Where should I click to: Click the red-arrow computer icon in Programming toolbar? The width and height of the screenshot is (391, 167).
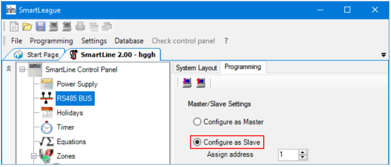(201, 83)
